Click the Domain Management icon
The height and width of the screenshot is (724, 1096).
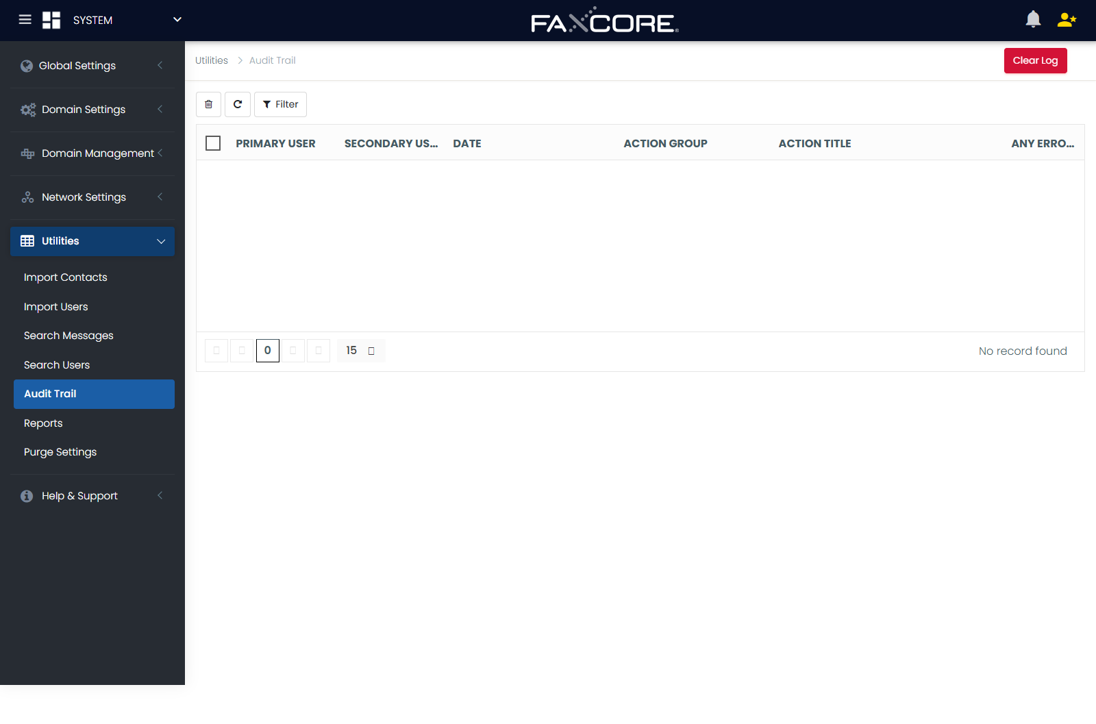point(27,153)
